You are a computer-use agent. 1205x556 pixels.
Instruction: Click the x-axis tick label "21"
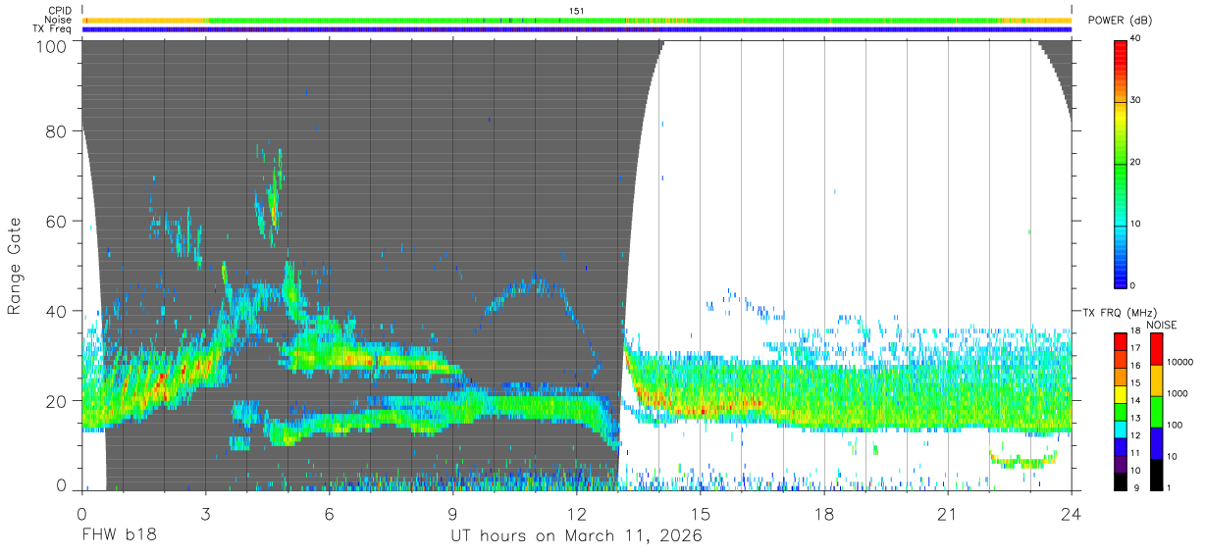pos(947,514)
